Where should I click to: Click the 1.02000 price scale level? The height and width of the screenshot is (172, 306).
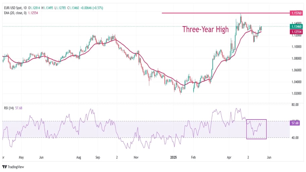(x=296, y=94)
